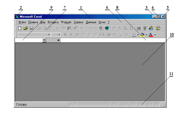Insert a map with the globe icon
The width and height of the screenshot is (185, 114).
pyautogui.click(x=145, y=28)
